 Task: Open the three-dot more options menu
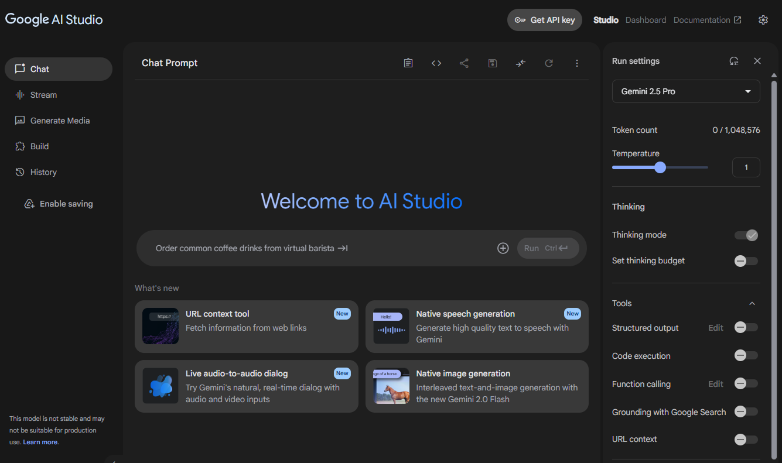pyautogui.click(x=577, y=63)
